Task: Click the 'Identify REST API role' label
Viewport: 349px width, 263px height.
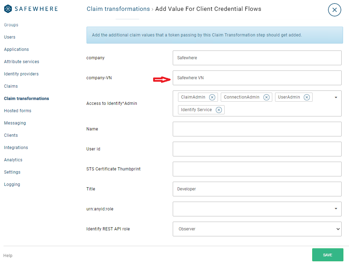Action: (x=108, y=229)
